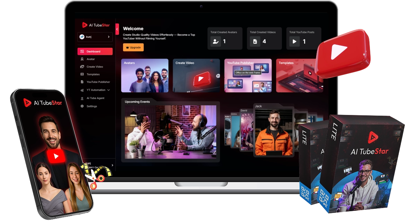Viewport: 406px width, 224px height.
Task: Expand the YT Automation submenu
Action: coord(109,90)
